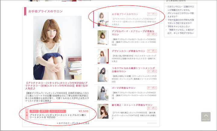The height and width of the screenshot is (131, 217).
Task: Select お手頃プライスのサロン in the right list
Action: pyautogui.click(x=125, y=14)
